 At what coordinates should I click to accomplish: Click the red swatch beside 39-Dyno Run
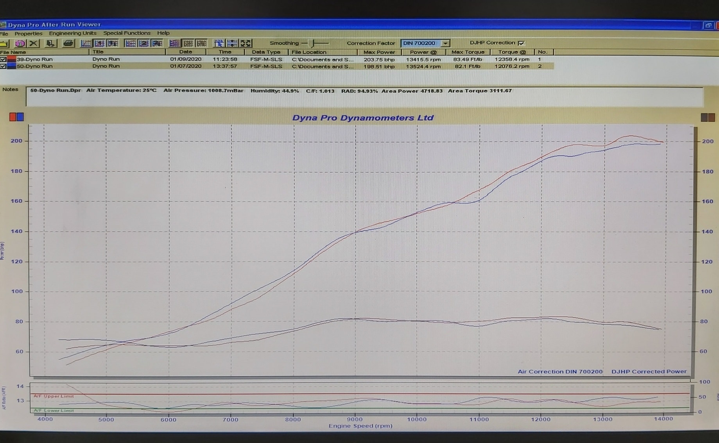[12, 59]
